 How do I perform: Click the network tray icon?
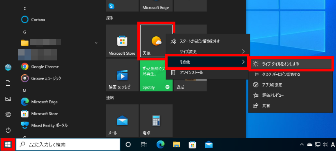(x=318, y=145)
